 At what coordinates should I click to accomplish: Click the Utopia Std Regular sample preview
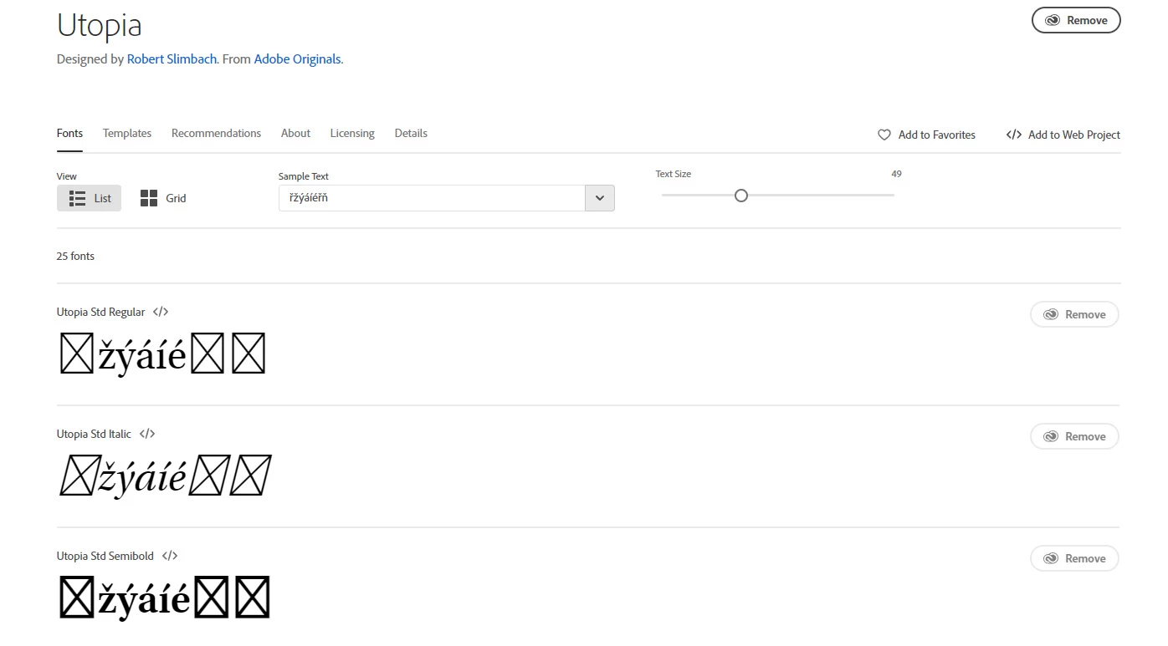tap(163, 355)
